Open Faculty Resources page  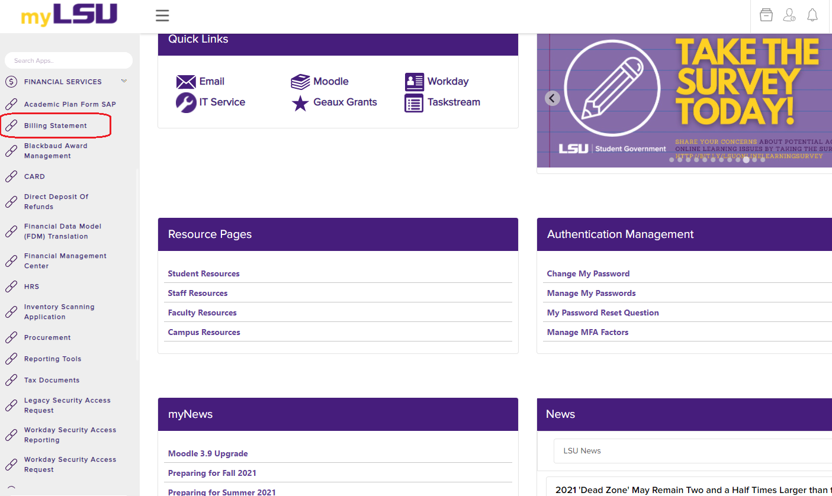[x=202, y=313]
